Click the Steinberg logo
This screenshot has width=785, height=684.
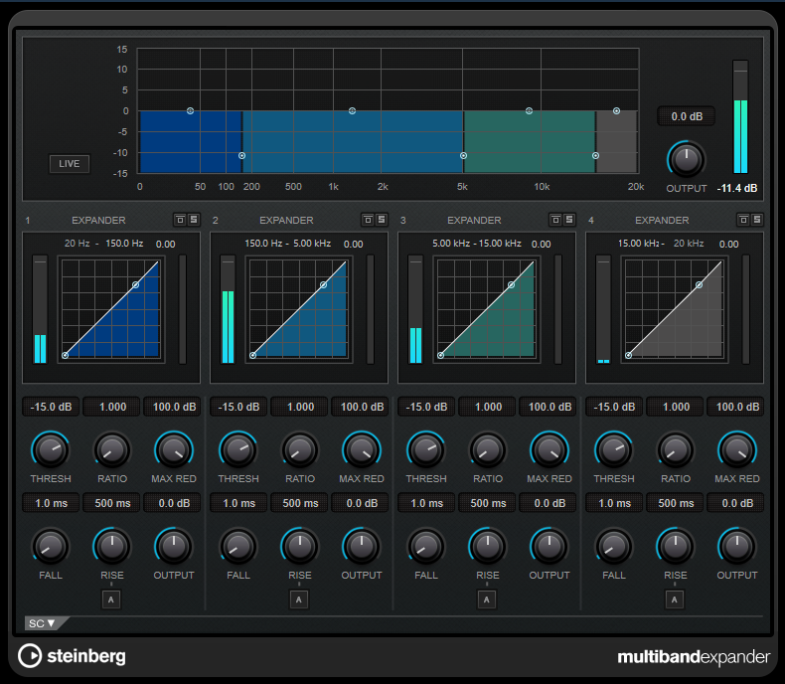pos(72,656)
